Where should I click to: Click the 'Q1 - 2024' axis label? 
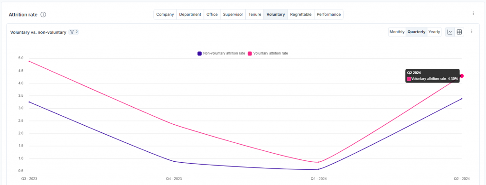(318, 179)
